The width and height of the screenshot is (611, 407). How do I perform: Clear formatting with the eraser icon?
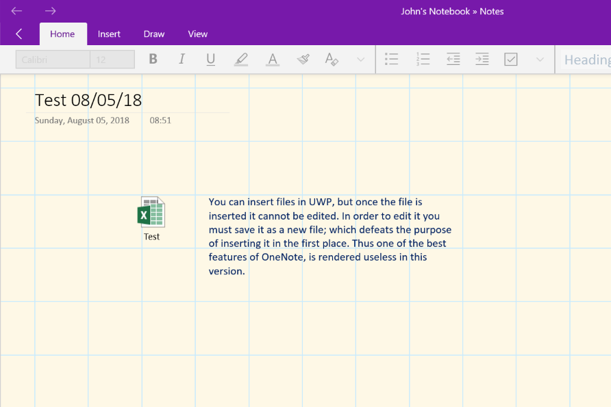coord(332,60)
